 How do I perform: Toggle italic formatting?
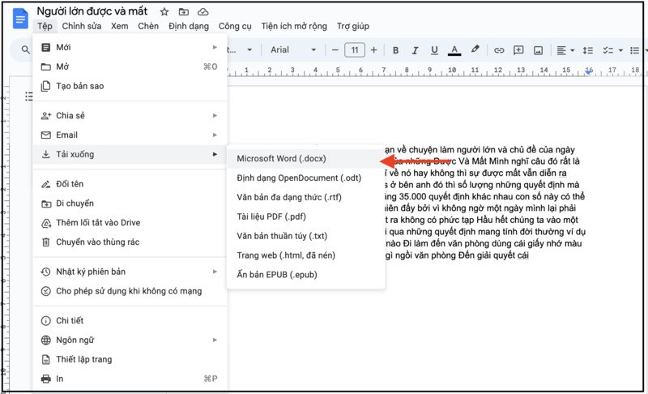tap(415, 50)
